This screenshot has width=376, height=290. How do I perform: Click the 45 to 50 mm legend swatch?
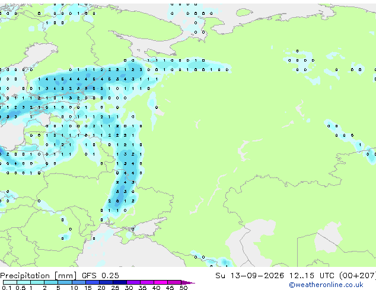[x=174, y=282]
